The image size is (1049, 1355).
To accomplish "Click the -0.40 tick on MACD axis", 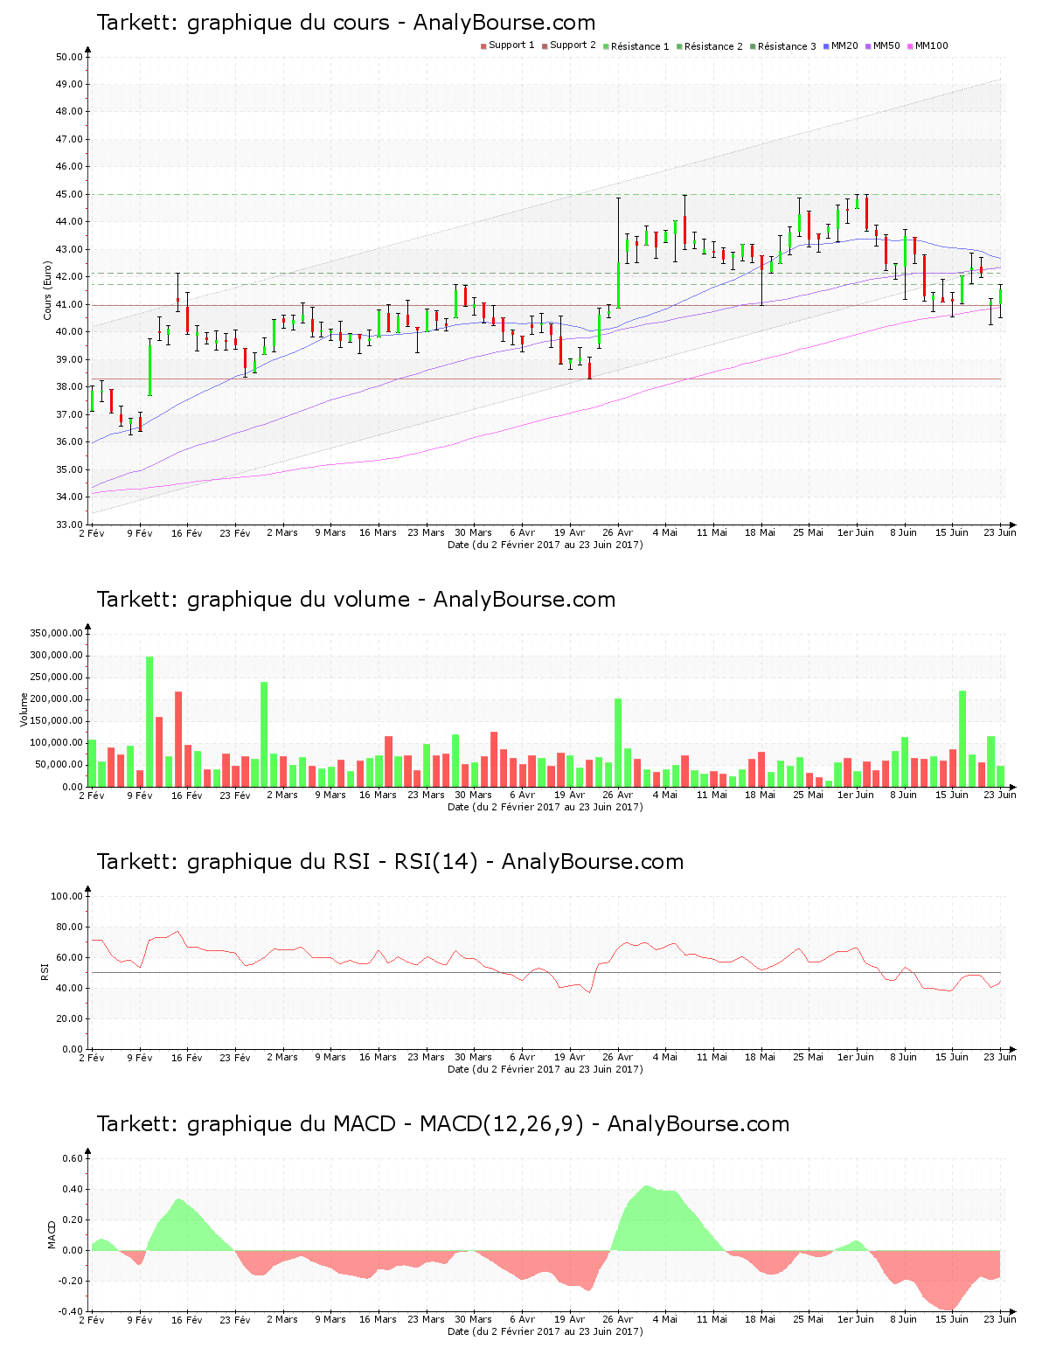I will click(71, 1311).
